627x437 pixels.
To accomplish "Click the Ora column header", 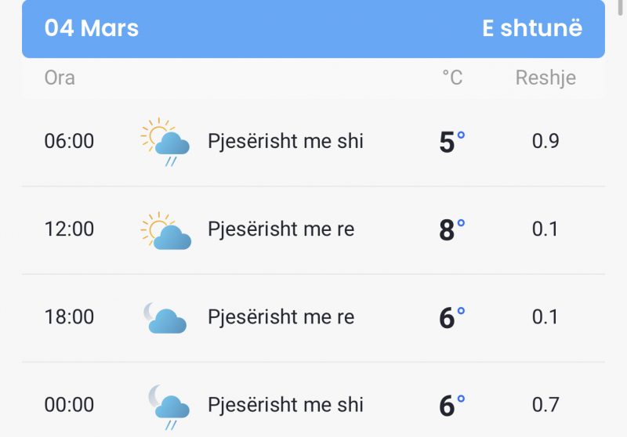I will 60,78.
